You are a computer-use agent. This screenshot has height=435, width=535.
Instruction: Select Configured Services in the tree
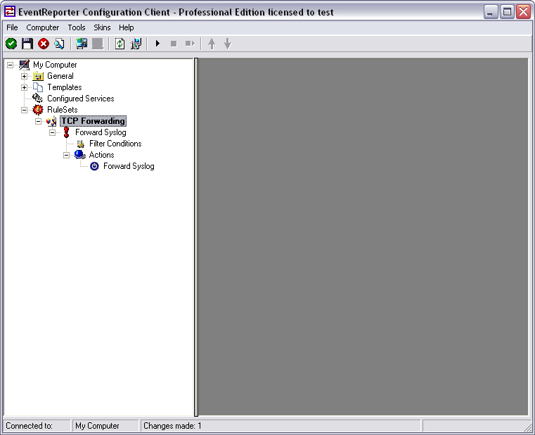(81, 99)
